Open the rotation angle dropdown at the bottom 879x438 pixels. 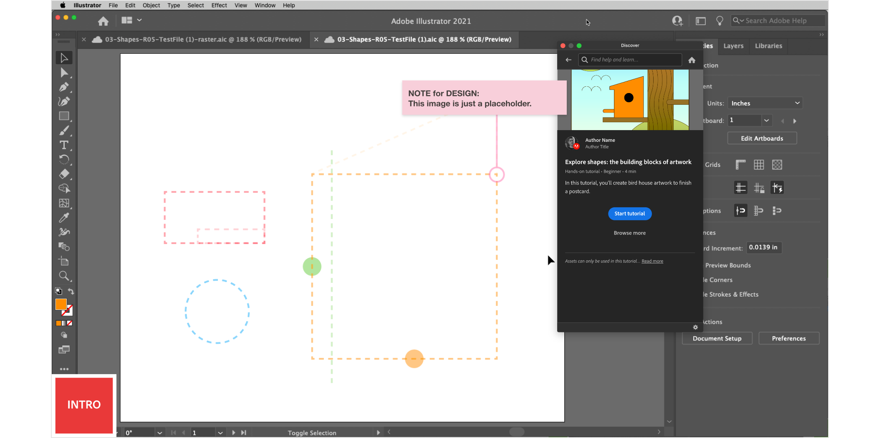[159, 433]
